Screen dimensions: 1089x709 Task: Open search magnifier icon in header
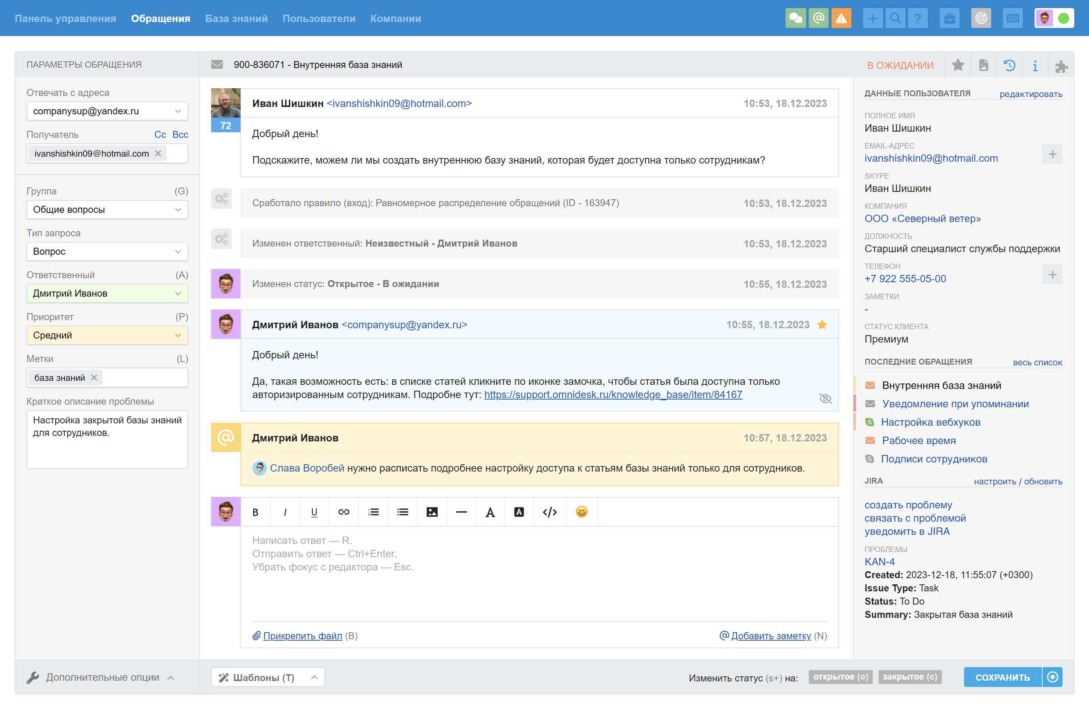[895, 18]
